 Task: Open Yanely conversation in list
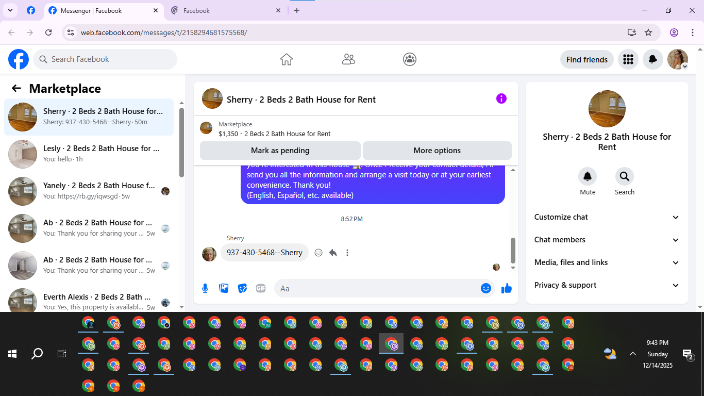(x=89, y=191)
